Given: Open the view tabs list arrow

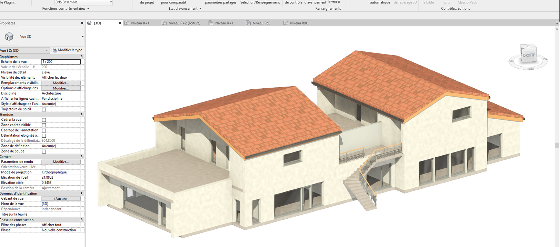Looking at the screenshot, I should pyautogui.click(x=557, y=23).
